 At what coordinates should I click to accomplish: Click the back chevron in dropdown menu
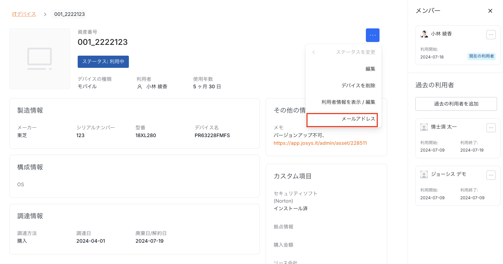pyautogui.click(x=314, y=52)
